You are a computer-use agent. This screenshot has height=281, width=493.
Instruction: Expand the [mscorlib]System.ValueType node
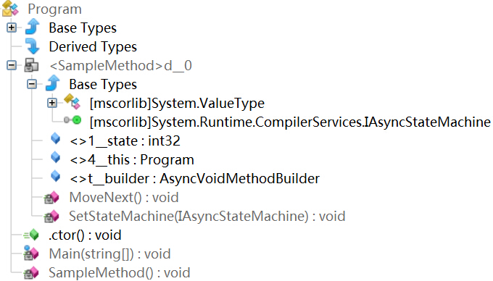click(52, 103)
